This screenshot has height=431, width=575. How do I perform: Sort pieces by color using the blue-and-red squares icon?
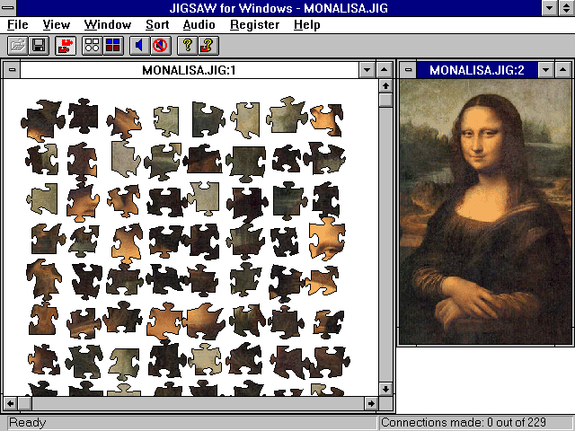pos(113,46)
